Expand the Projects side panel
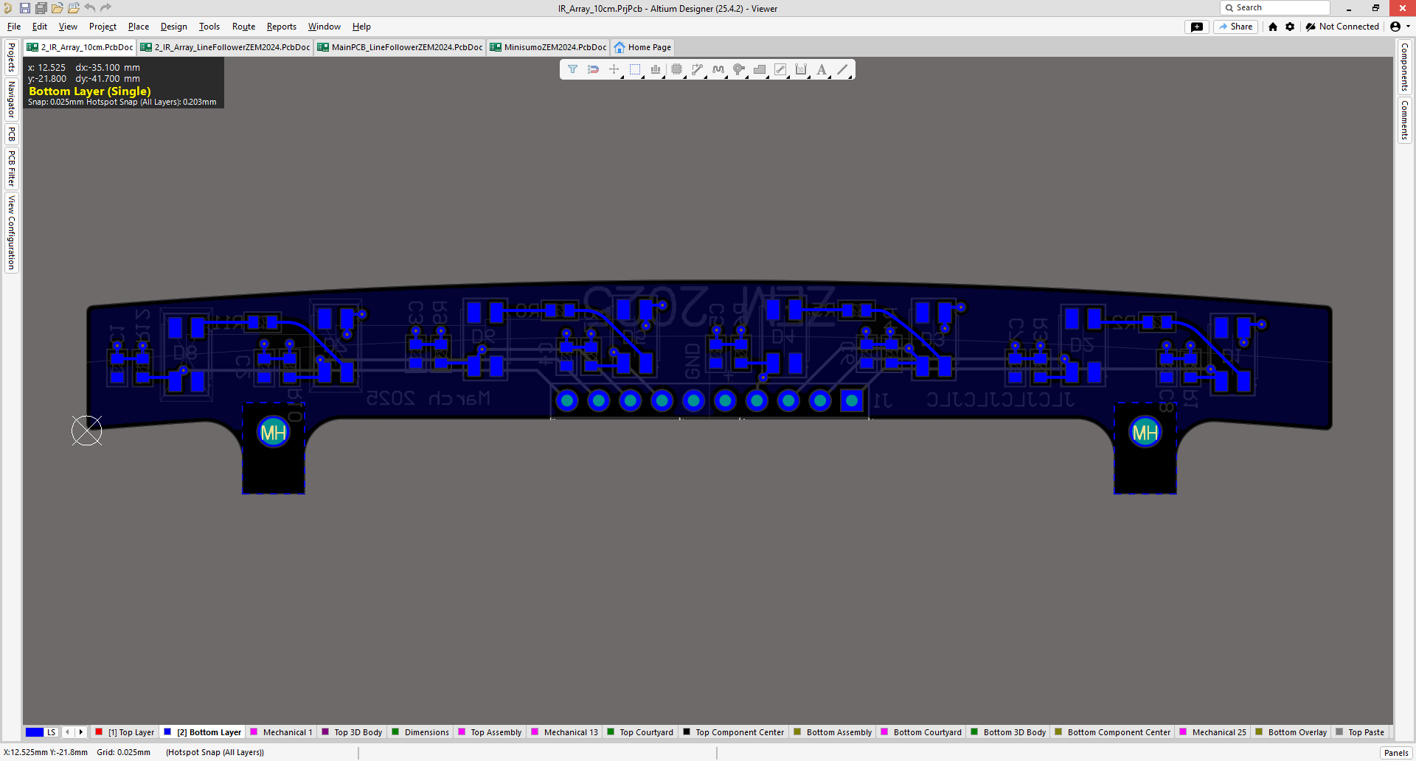The image size is (1416, 761). (x=11, y=58)
